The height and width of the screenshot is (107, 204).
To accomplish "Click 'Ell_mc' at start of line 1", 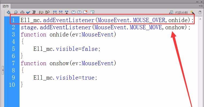I will coord(30,20).
